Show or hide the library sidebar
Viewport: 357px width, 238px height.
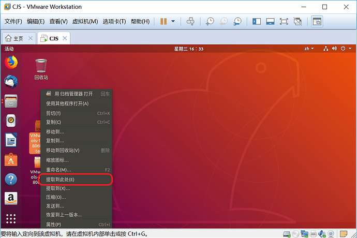click(x=257, y=21)
